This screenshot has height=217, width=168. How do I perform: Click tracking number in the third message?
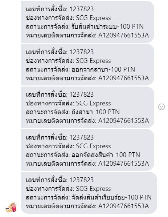[x=123, y=121]
